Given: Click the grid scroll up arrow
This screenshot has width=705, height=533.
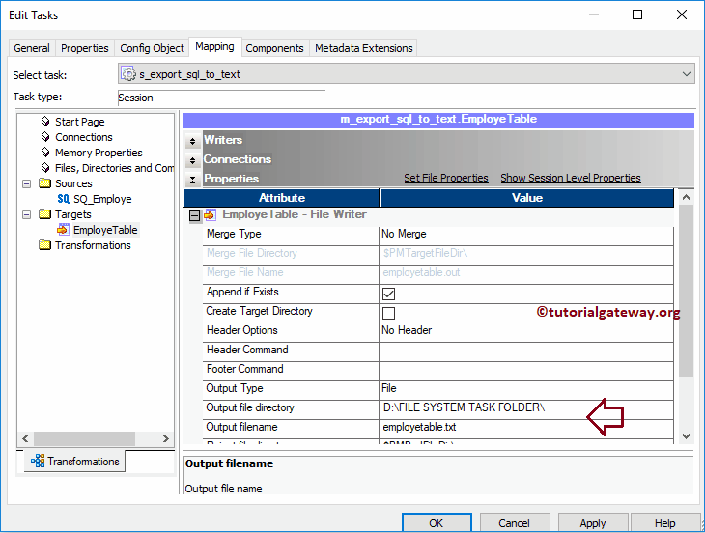Looking at the screenshot, I should click(686, 197).
